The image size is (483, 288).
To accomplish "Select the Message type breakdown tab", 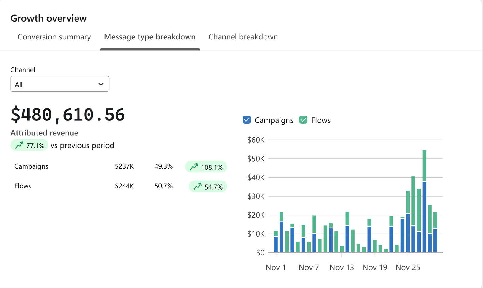I will (150, 37).
